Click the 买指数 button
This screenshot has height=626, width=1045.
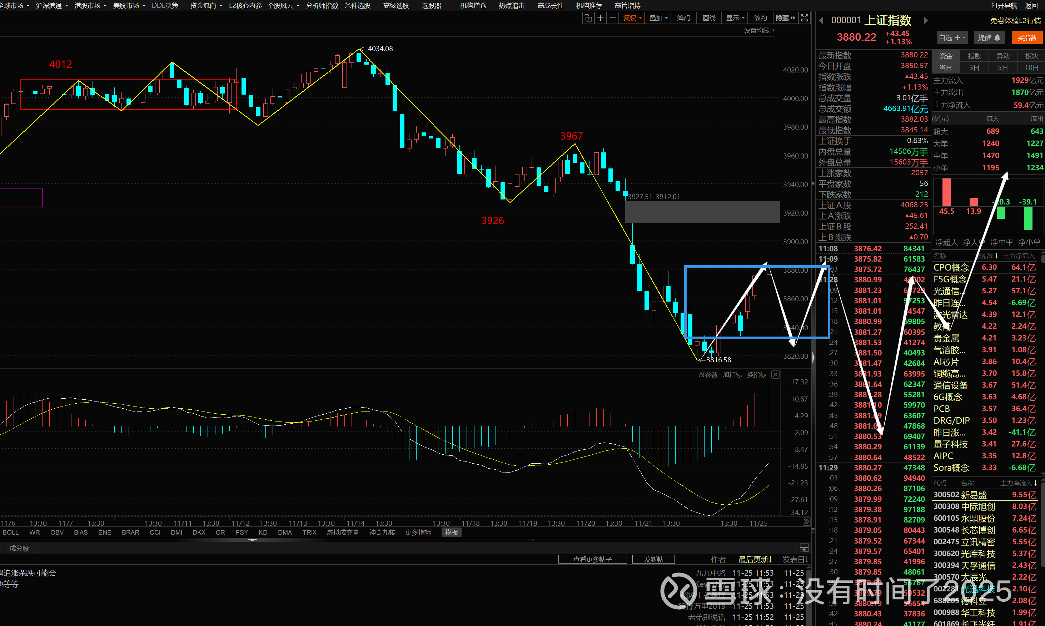[1026, 37]
